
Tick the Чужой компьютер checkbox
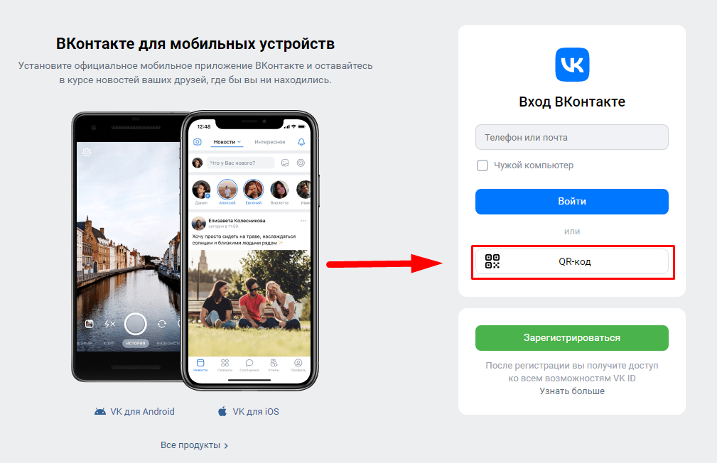483,165
